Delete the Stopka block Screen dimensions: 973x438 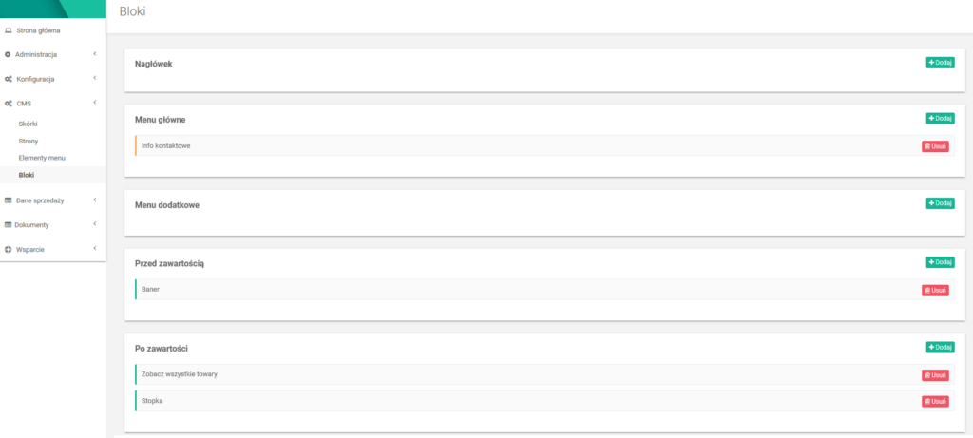coord(935,402)
